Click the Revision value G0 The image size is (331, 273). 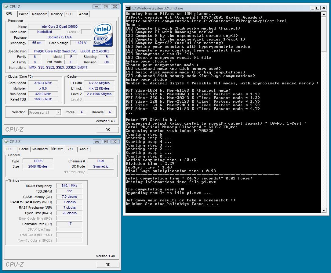(x=107, y=62)
